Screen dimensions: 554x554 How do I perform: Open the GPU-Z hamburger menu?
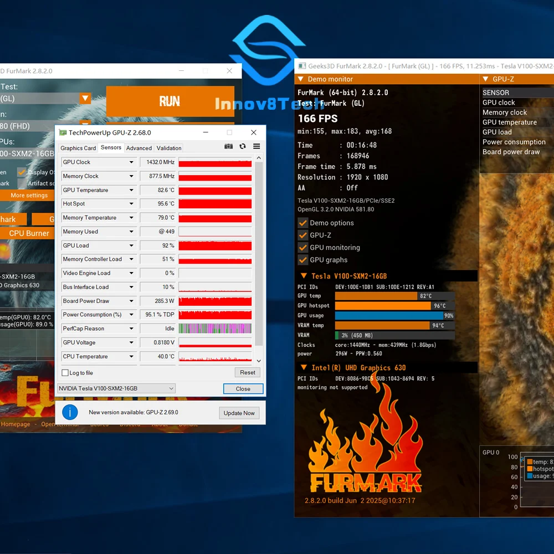click(257, 146)
